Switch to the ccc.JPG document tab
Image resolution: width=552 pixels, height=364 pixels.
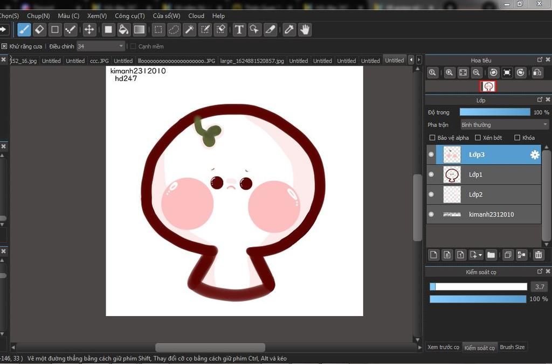[99, 61]
